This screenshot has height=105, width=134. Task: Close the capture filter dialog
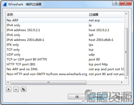(126, 3)
